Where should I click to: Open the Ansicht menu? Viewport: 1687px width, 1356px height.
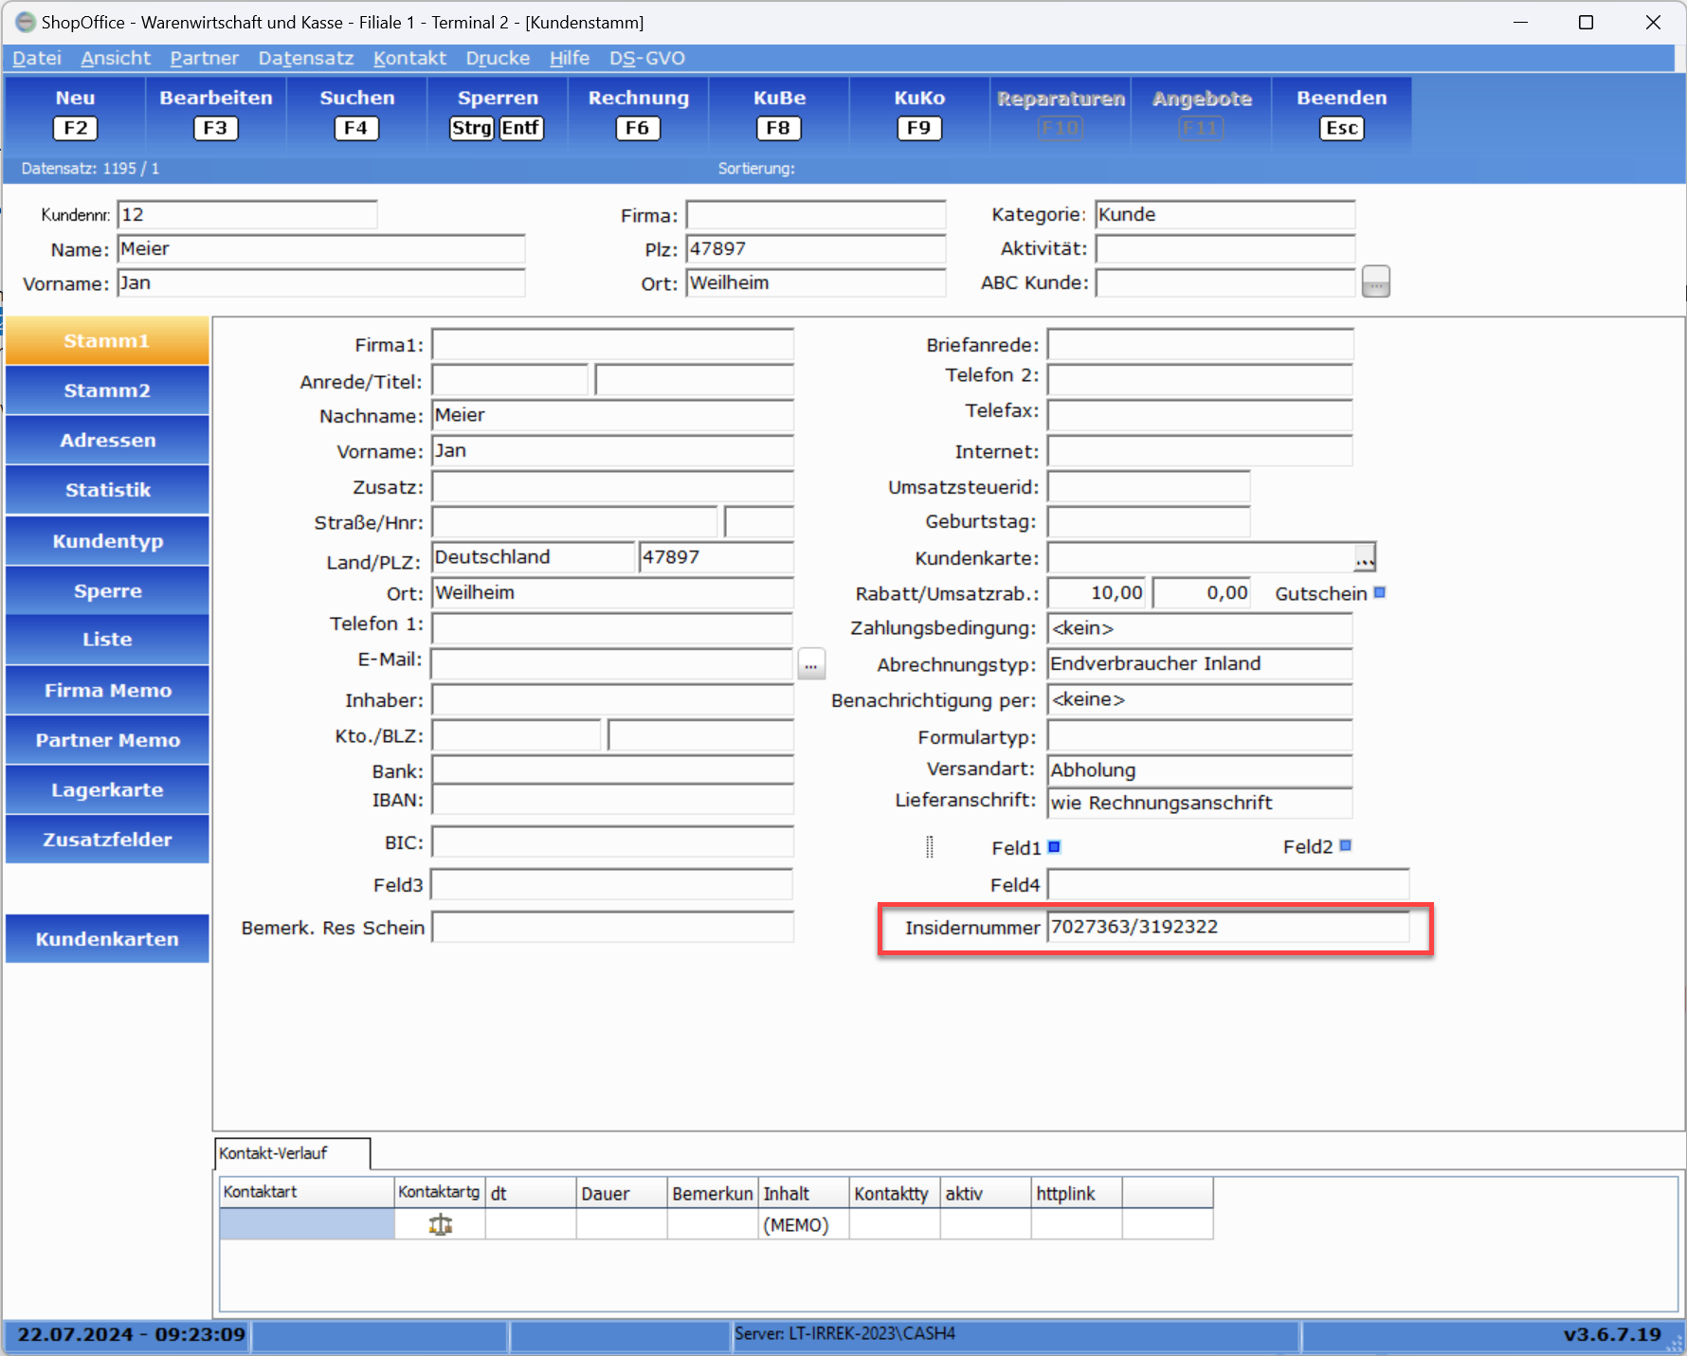coord(116,58)
